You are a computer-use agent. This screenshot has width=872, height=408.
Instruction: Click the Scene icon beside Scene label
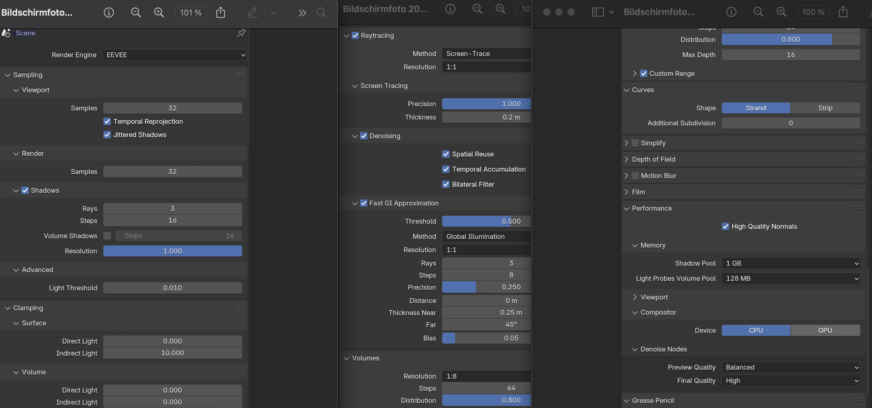(x=6, y=33)
